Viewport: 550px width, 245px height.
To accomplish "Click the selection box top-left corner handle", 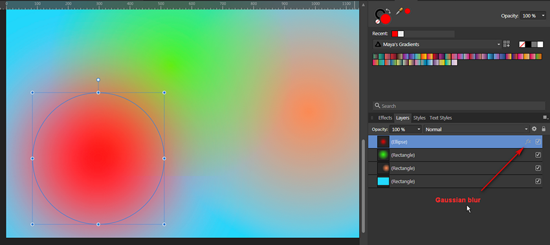I will pos(32,92).
